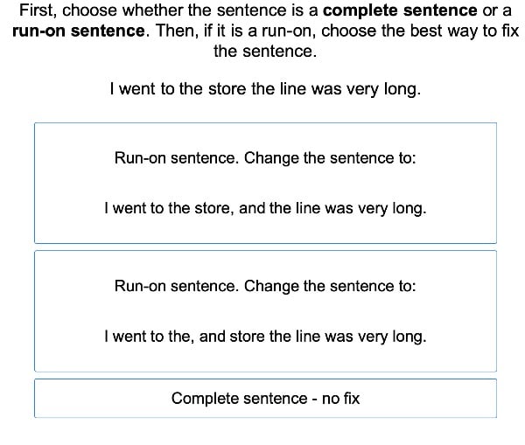Click "Run-on sentence. Change the sentence to:" in second box

264,286
